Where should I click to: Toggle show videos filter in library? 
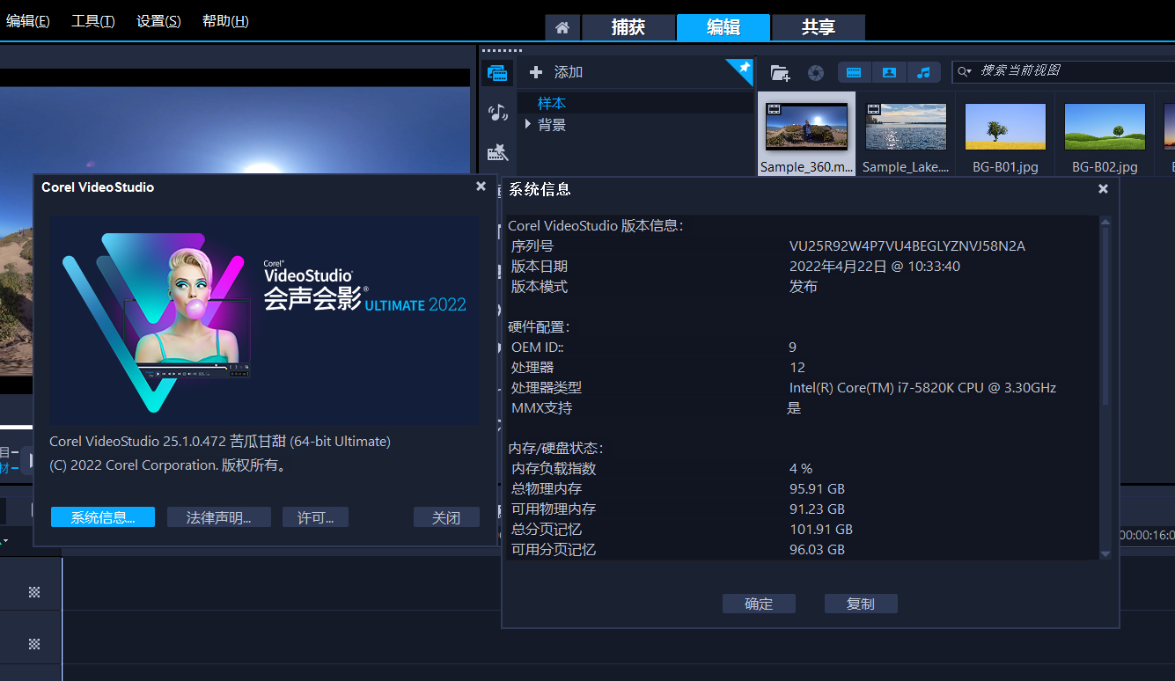[853, 72]
